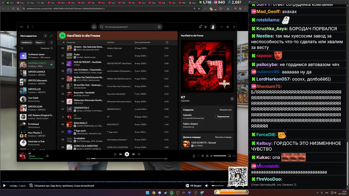Screen dimensions: 349x196
Task: Mute Spotify via speaker icon
Action: click(x=211, y=156)
